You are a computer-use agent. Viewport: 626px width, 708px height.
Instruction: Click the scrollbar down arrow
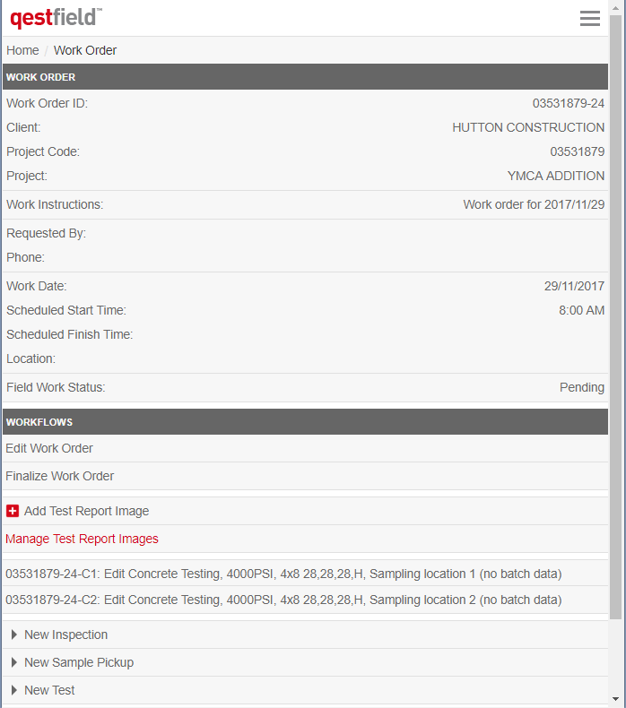pyautogui.click(x=616, y=699)
